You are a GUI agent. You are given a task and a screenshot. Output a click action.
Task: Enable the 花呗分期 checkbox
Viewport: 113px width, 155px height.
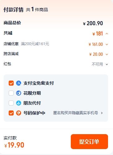[x=11, y=93]
